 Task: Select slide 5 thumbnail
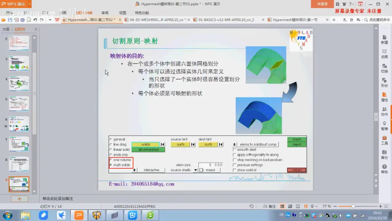(19, 104)
